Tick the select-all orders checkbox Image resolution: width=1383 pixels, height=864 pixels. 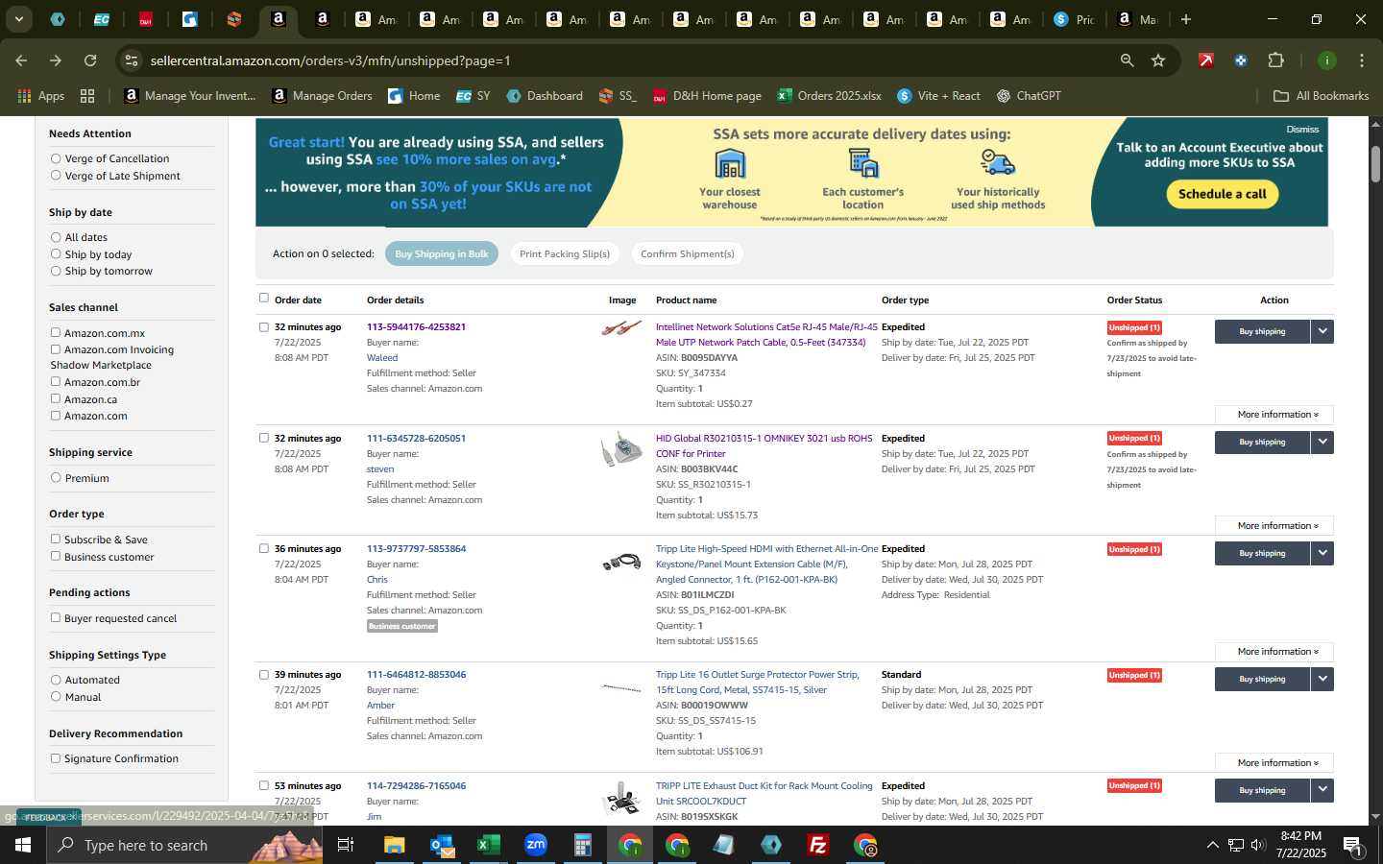point(264,299)
